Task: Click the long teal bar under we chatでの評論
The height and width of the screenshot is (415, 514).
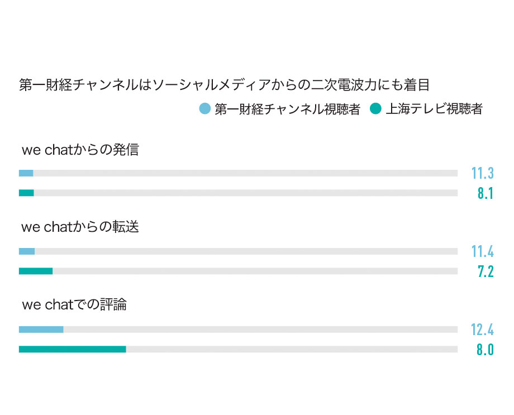Action: tap(73, 349)
